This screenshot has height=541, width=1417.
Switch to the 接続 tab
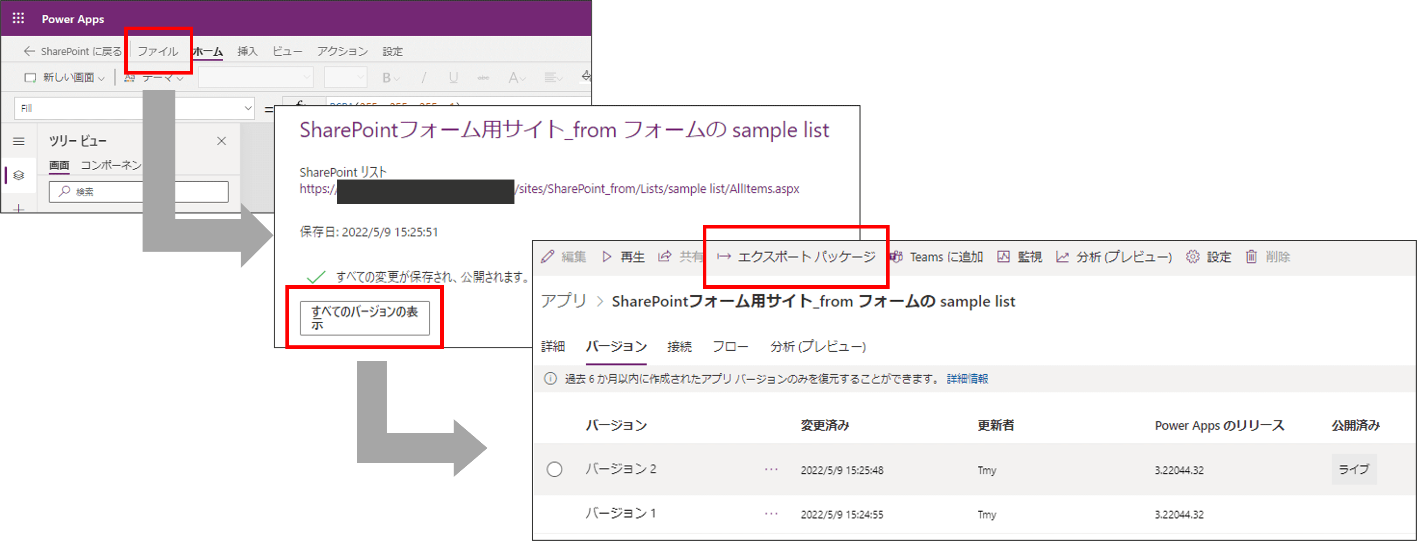(x=679, y=346)
